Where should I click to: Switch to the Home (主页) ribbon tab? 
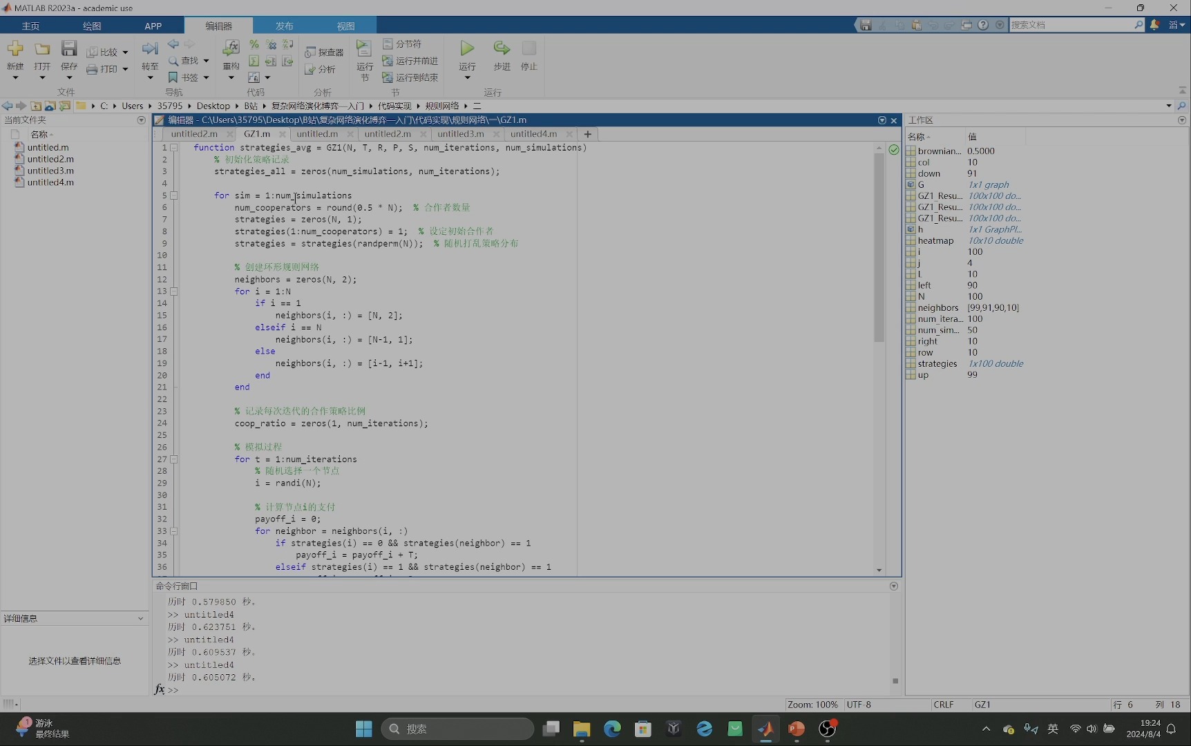click(30, 26)
